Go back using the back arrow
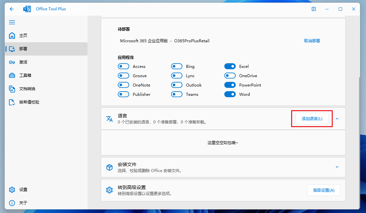The image size is (366, 213). click(x=12, y=9)
